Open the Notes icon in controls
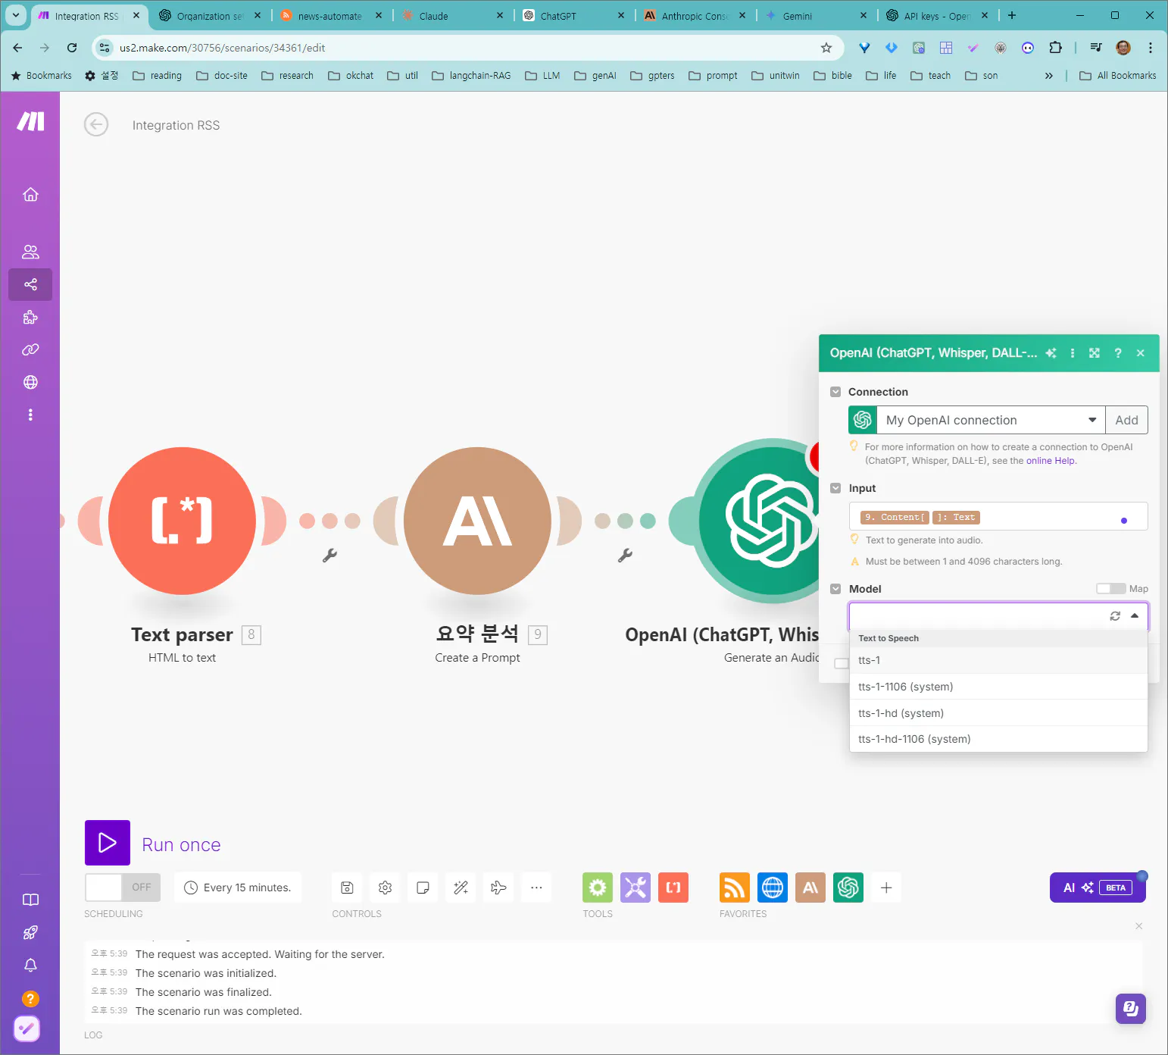The height and width of the screenshot is (1055, 1168). [x=423, y=888]
